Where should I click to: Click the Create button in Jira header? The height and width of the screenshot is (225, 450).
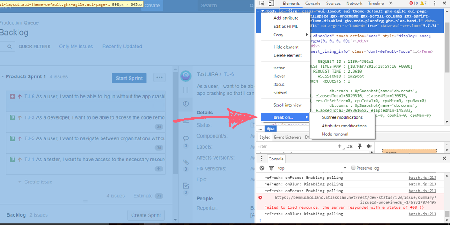coord(152,5)
